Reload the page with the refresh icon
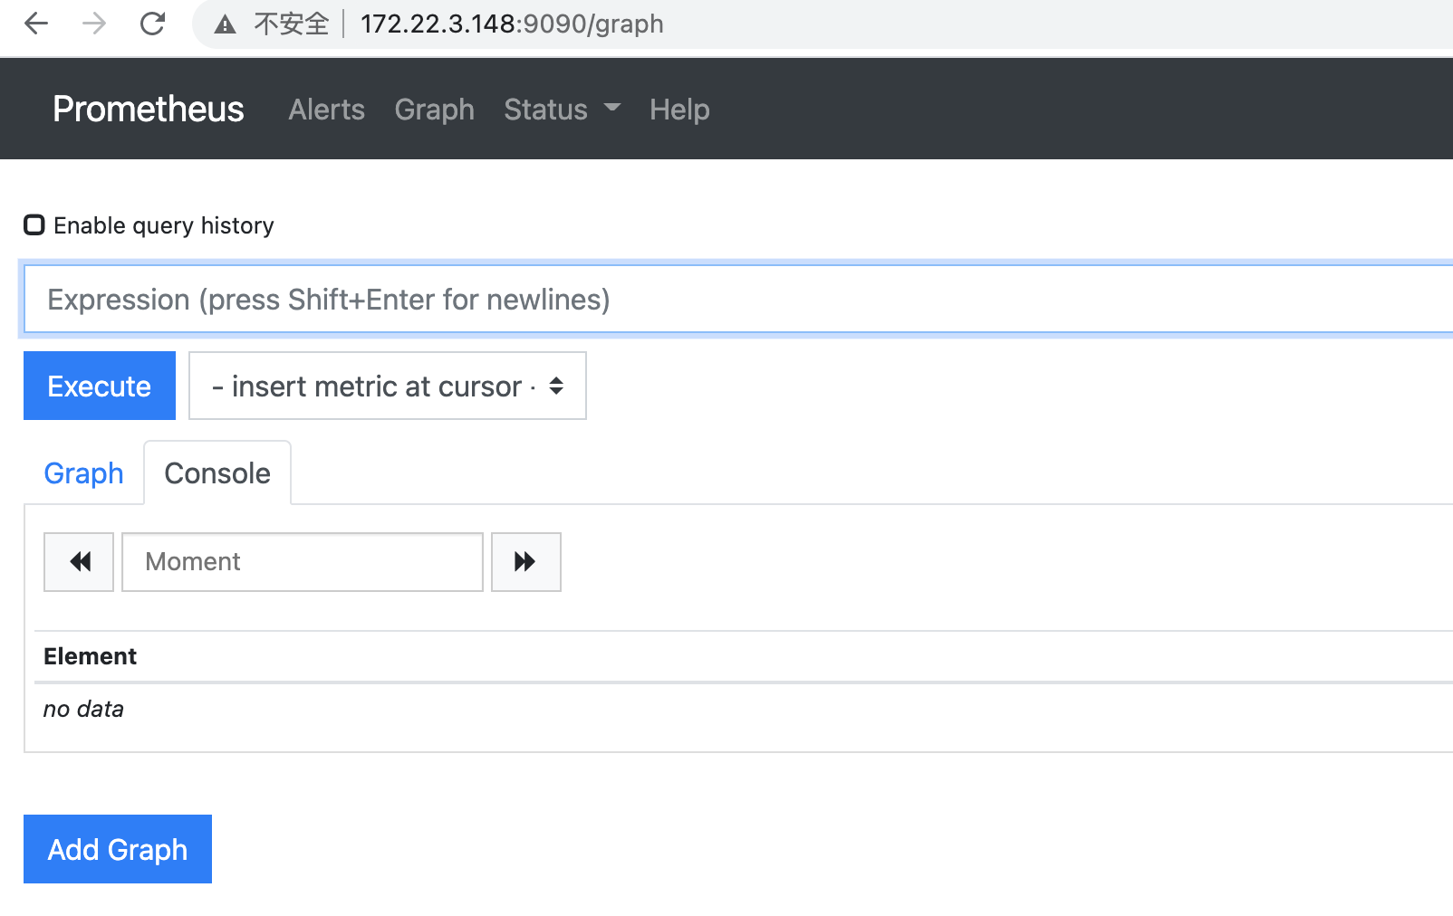 tap(152, 24)
